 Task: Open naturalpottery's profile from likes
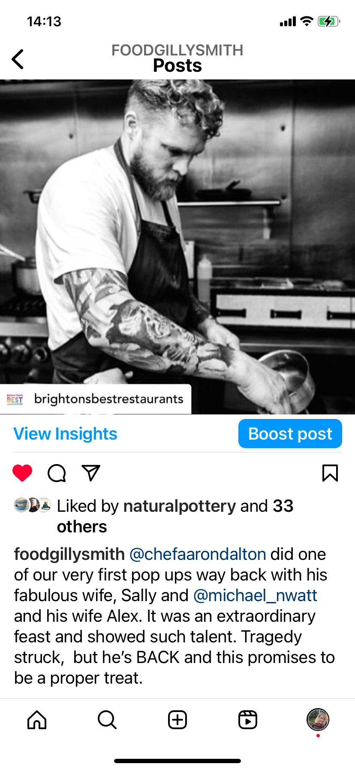point(180,506)
